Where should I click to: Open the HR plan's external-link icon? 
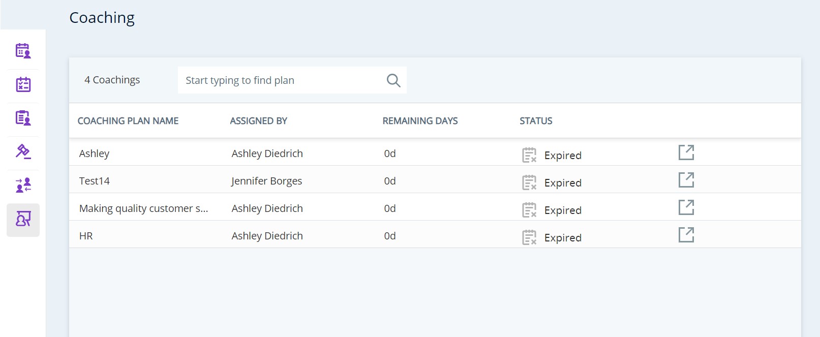(686, 235)
